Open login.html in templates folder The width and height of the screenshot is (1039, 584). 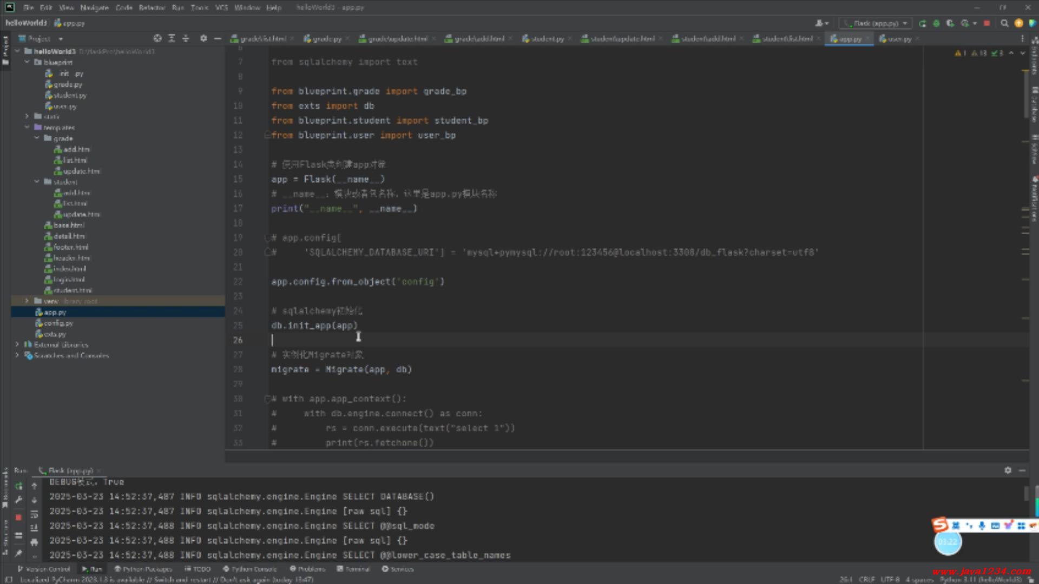64,280
